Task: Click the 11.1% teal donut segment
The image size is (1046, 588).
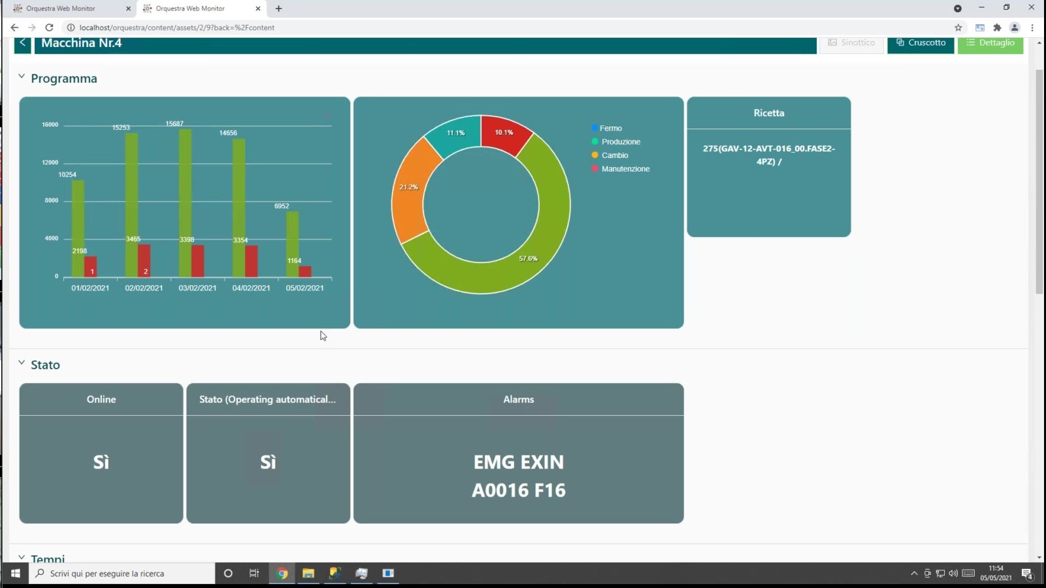Action: tap(455, 134)
